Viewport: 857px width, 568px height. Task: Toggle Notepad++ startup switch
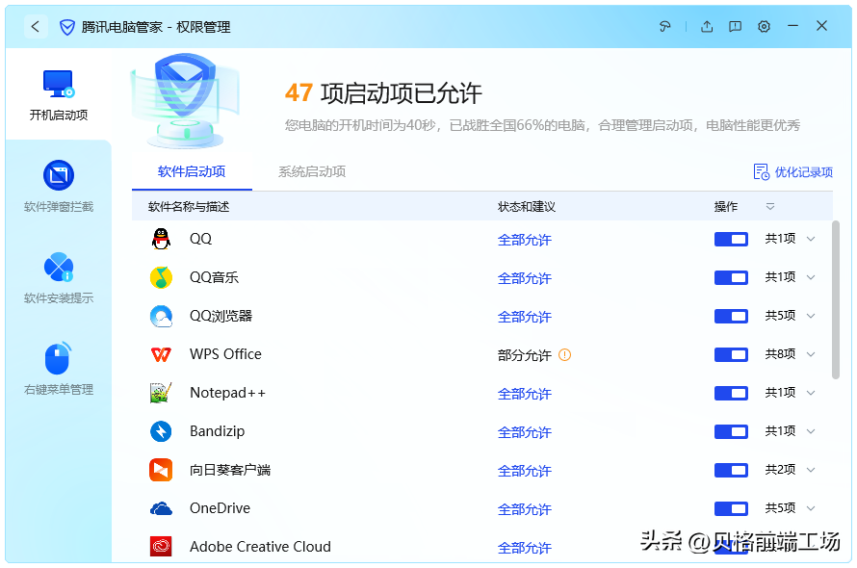pos(731,393)
